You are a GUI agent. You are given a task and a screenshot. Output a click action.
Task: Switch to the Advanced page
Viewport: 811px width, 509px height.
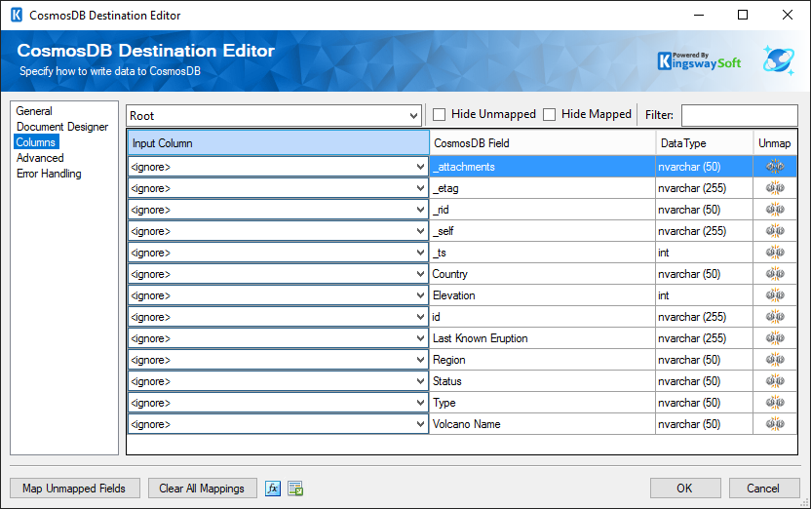[x=40, y=158]
